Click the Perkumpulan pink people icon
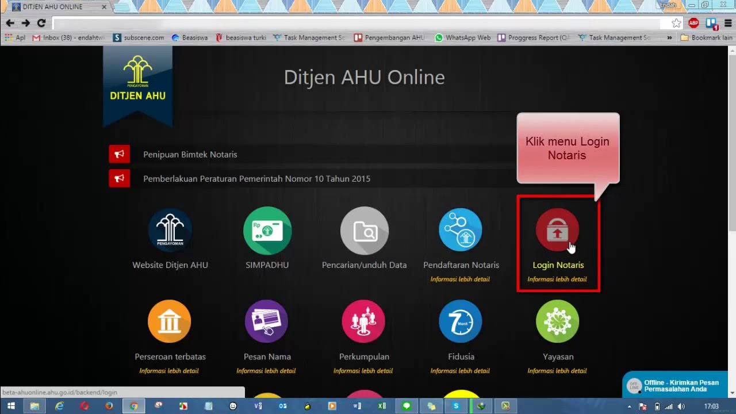The image size is (736, 414). point(363,321)
